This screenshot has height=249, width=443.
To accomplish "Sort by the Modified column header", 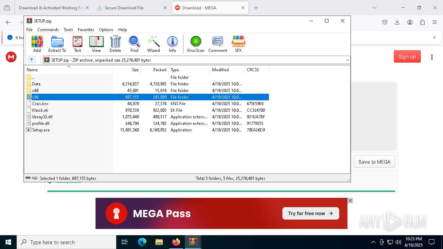I will pos(227,70).
